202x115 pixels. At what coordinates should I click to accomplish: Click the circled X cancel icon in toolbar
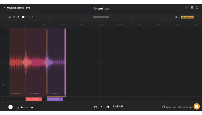pyautogui.click(x=14, y=17)
